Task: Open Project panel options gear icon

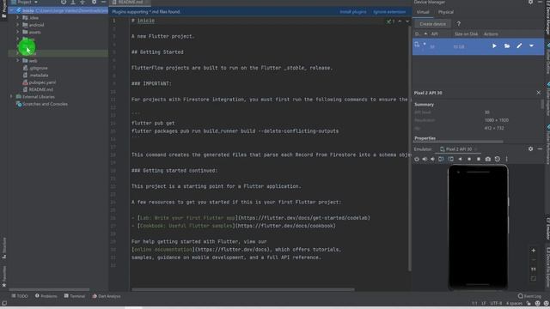Action: pyautogui.click(x=94, y=2)
